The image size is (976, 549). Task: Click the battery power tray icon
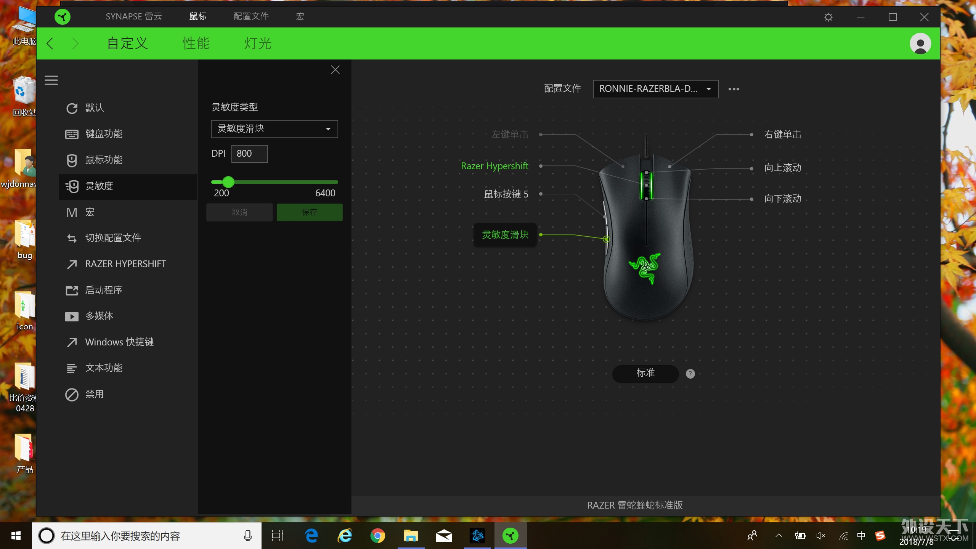800,536
